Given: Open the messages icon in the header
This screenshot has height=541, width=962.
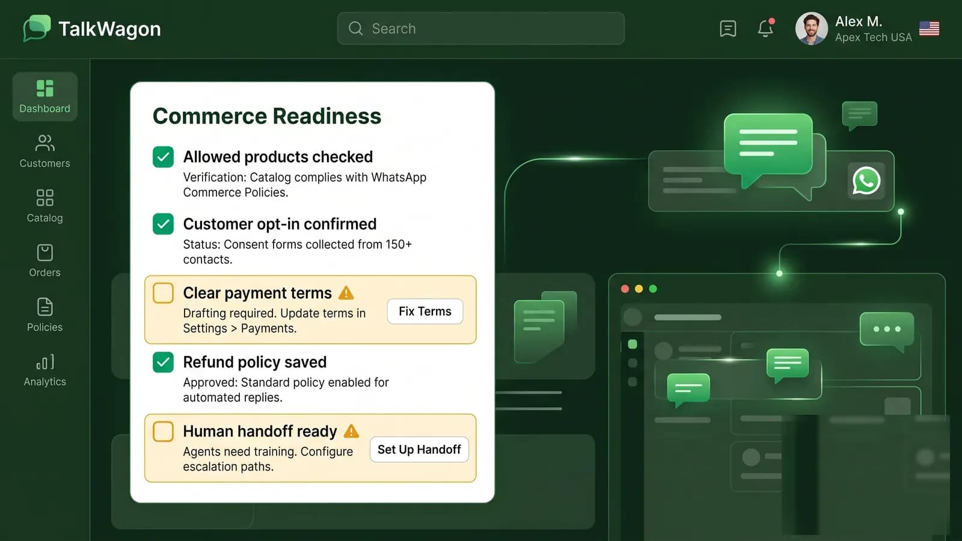Looking at the screenshot, I should 728,28.
